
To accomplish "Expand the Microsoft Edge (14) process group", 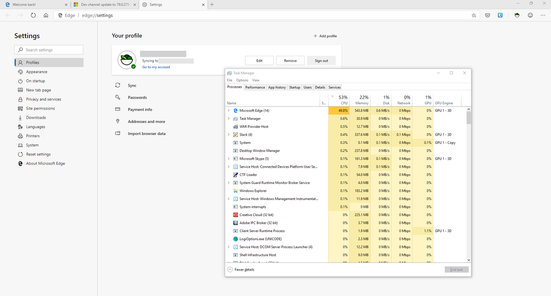I will 229,110.
